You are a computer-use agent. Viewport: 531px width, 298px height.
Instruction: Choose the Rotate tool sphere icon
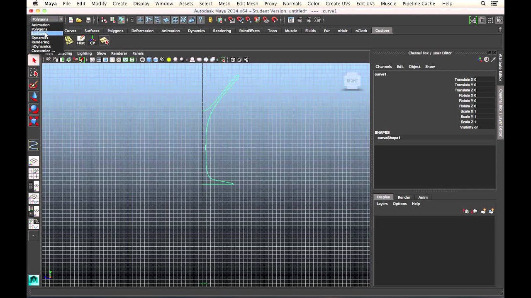pos(34,109)
